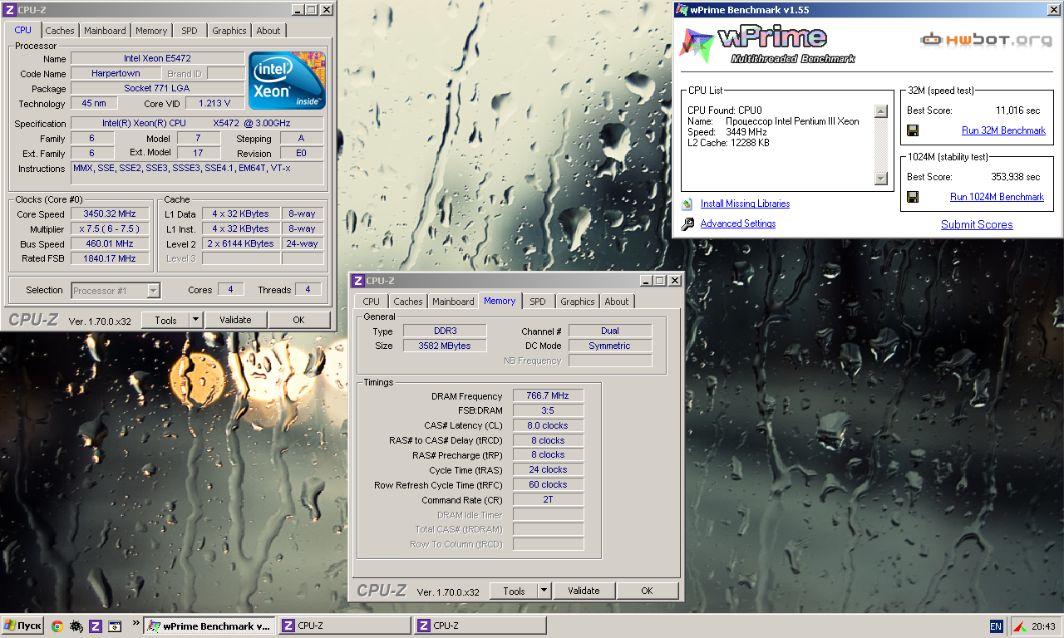Click the Bus Speed value 460.01 MHz
Image resolution: width=1064 pixels, height=638 pixels.
point(109,243)
